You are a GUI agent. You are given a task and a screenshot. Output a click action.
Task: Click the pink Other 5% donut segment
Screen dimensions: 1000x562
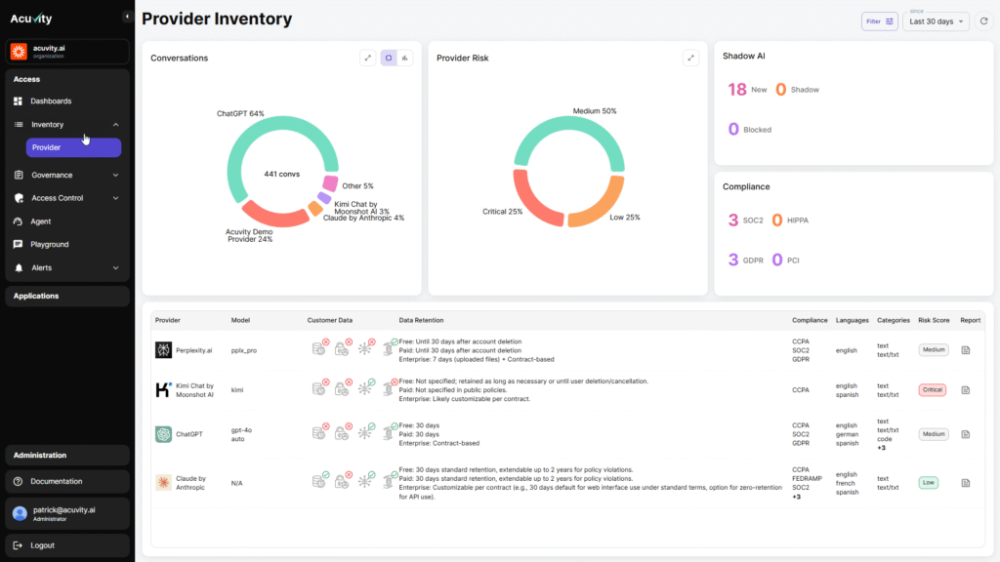(x=330, y=183)
